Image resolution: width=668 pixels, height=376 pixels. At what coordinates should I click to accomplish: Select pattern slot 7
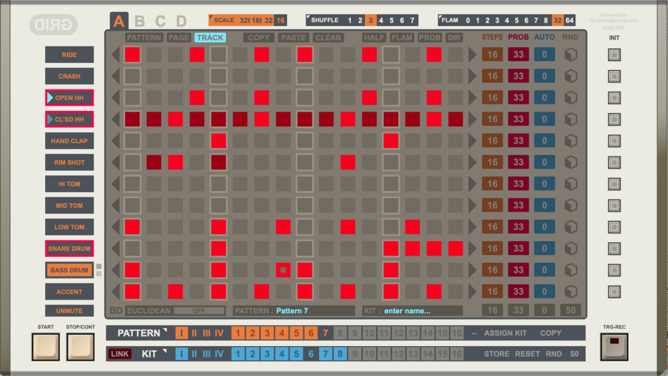point(325,333)
